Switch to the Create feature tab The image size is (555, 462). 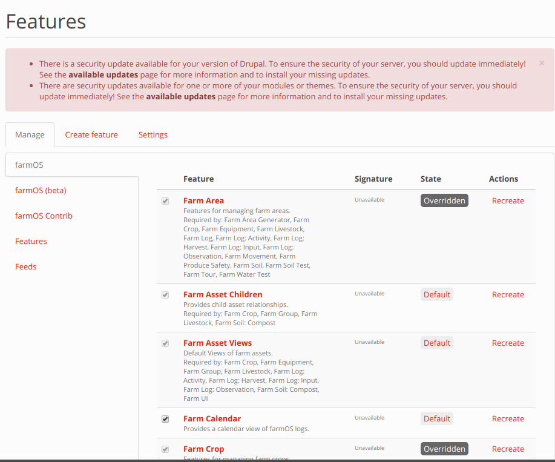pos(91,134)
